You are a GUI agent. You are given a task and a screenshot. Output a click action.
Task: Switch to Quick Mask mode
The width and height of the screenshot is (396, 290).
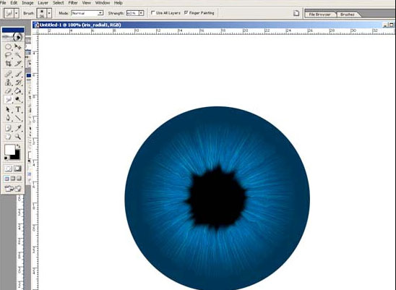17,169
